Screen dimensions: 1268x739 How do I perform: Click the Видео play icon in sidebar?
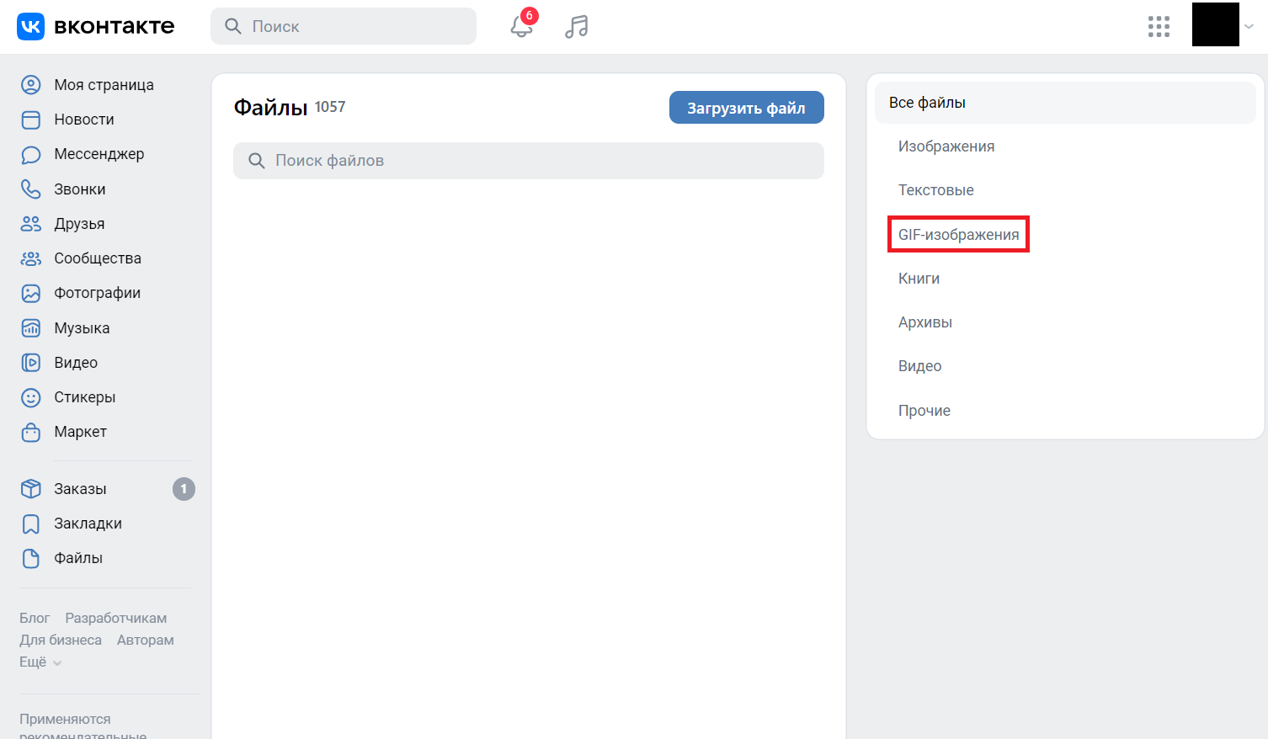31,363
